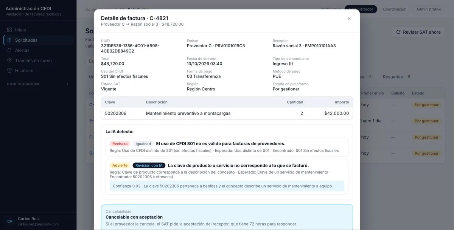
Task: Click the Igualdad badge
Action: [143, 144]
